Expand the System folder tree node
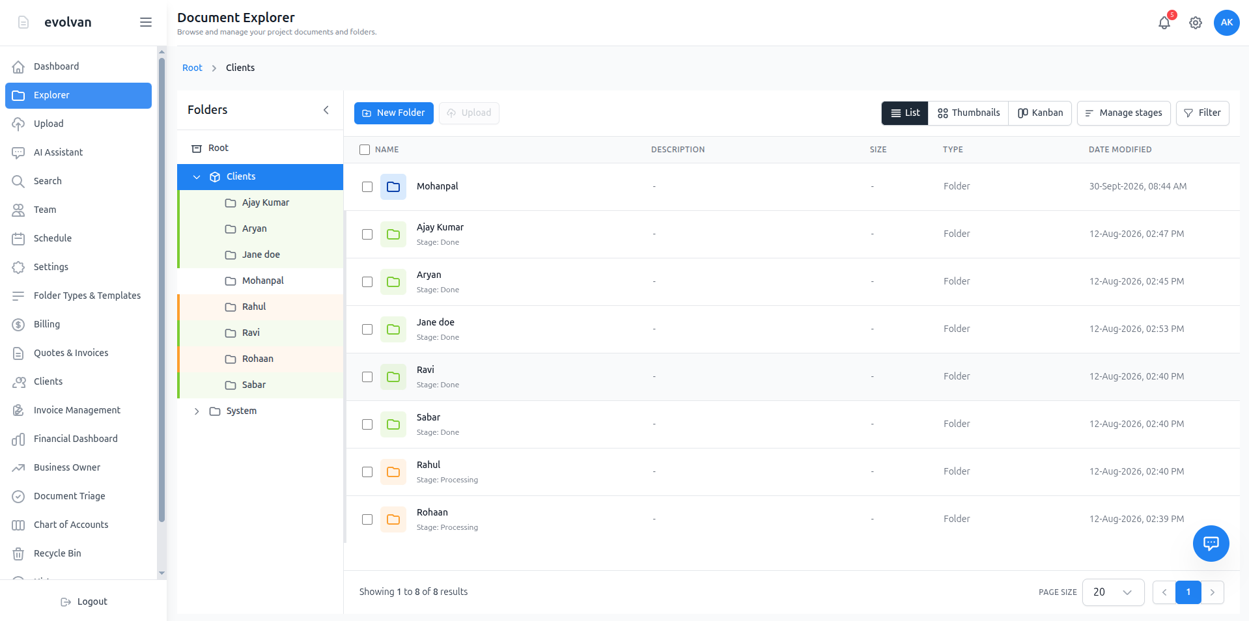1249x621 pixels. [x=197, y=411]
